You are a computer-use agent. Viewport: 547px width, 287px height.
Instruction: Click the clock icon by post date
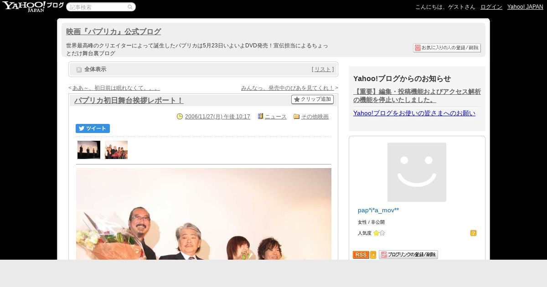[x=180, y=116]
